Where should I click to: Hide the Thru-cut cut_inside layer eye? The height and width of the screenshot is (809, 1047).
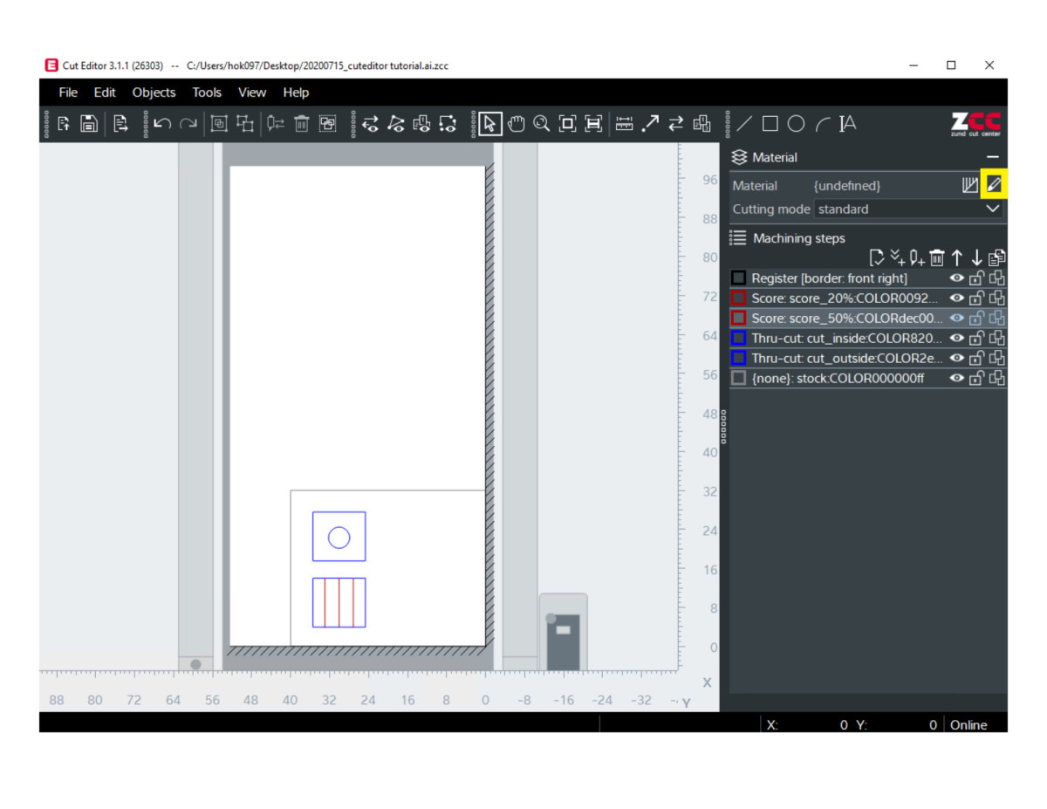pyautogui.click(x=957, y=338)
